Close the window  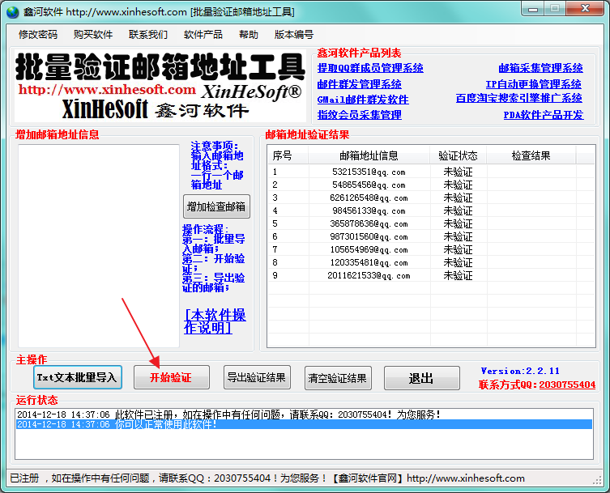(585, 9)
